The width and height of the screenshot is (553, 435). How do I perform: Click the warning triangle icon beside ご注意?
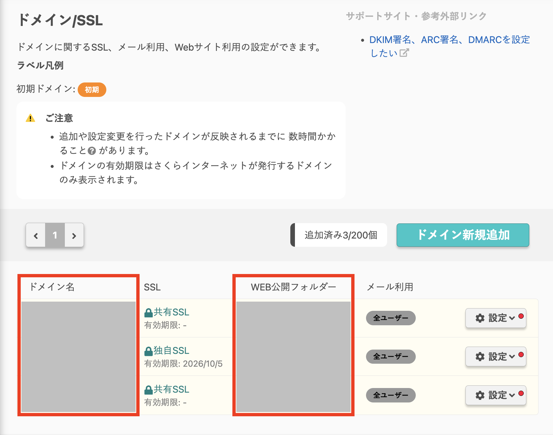pos(30,118)
